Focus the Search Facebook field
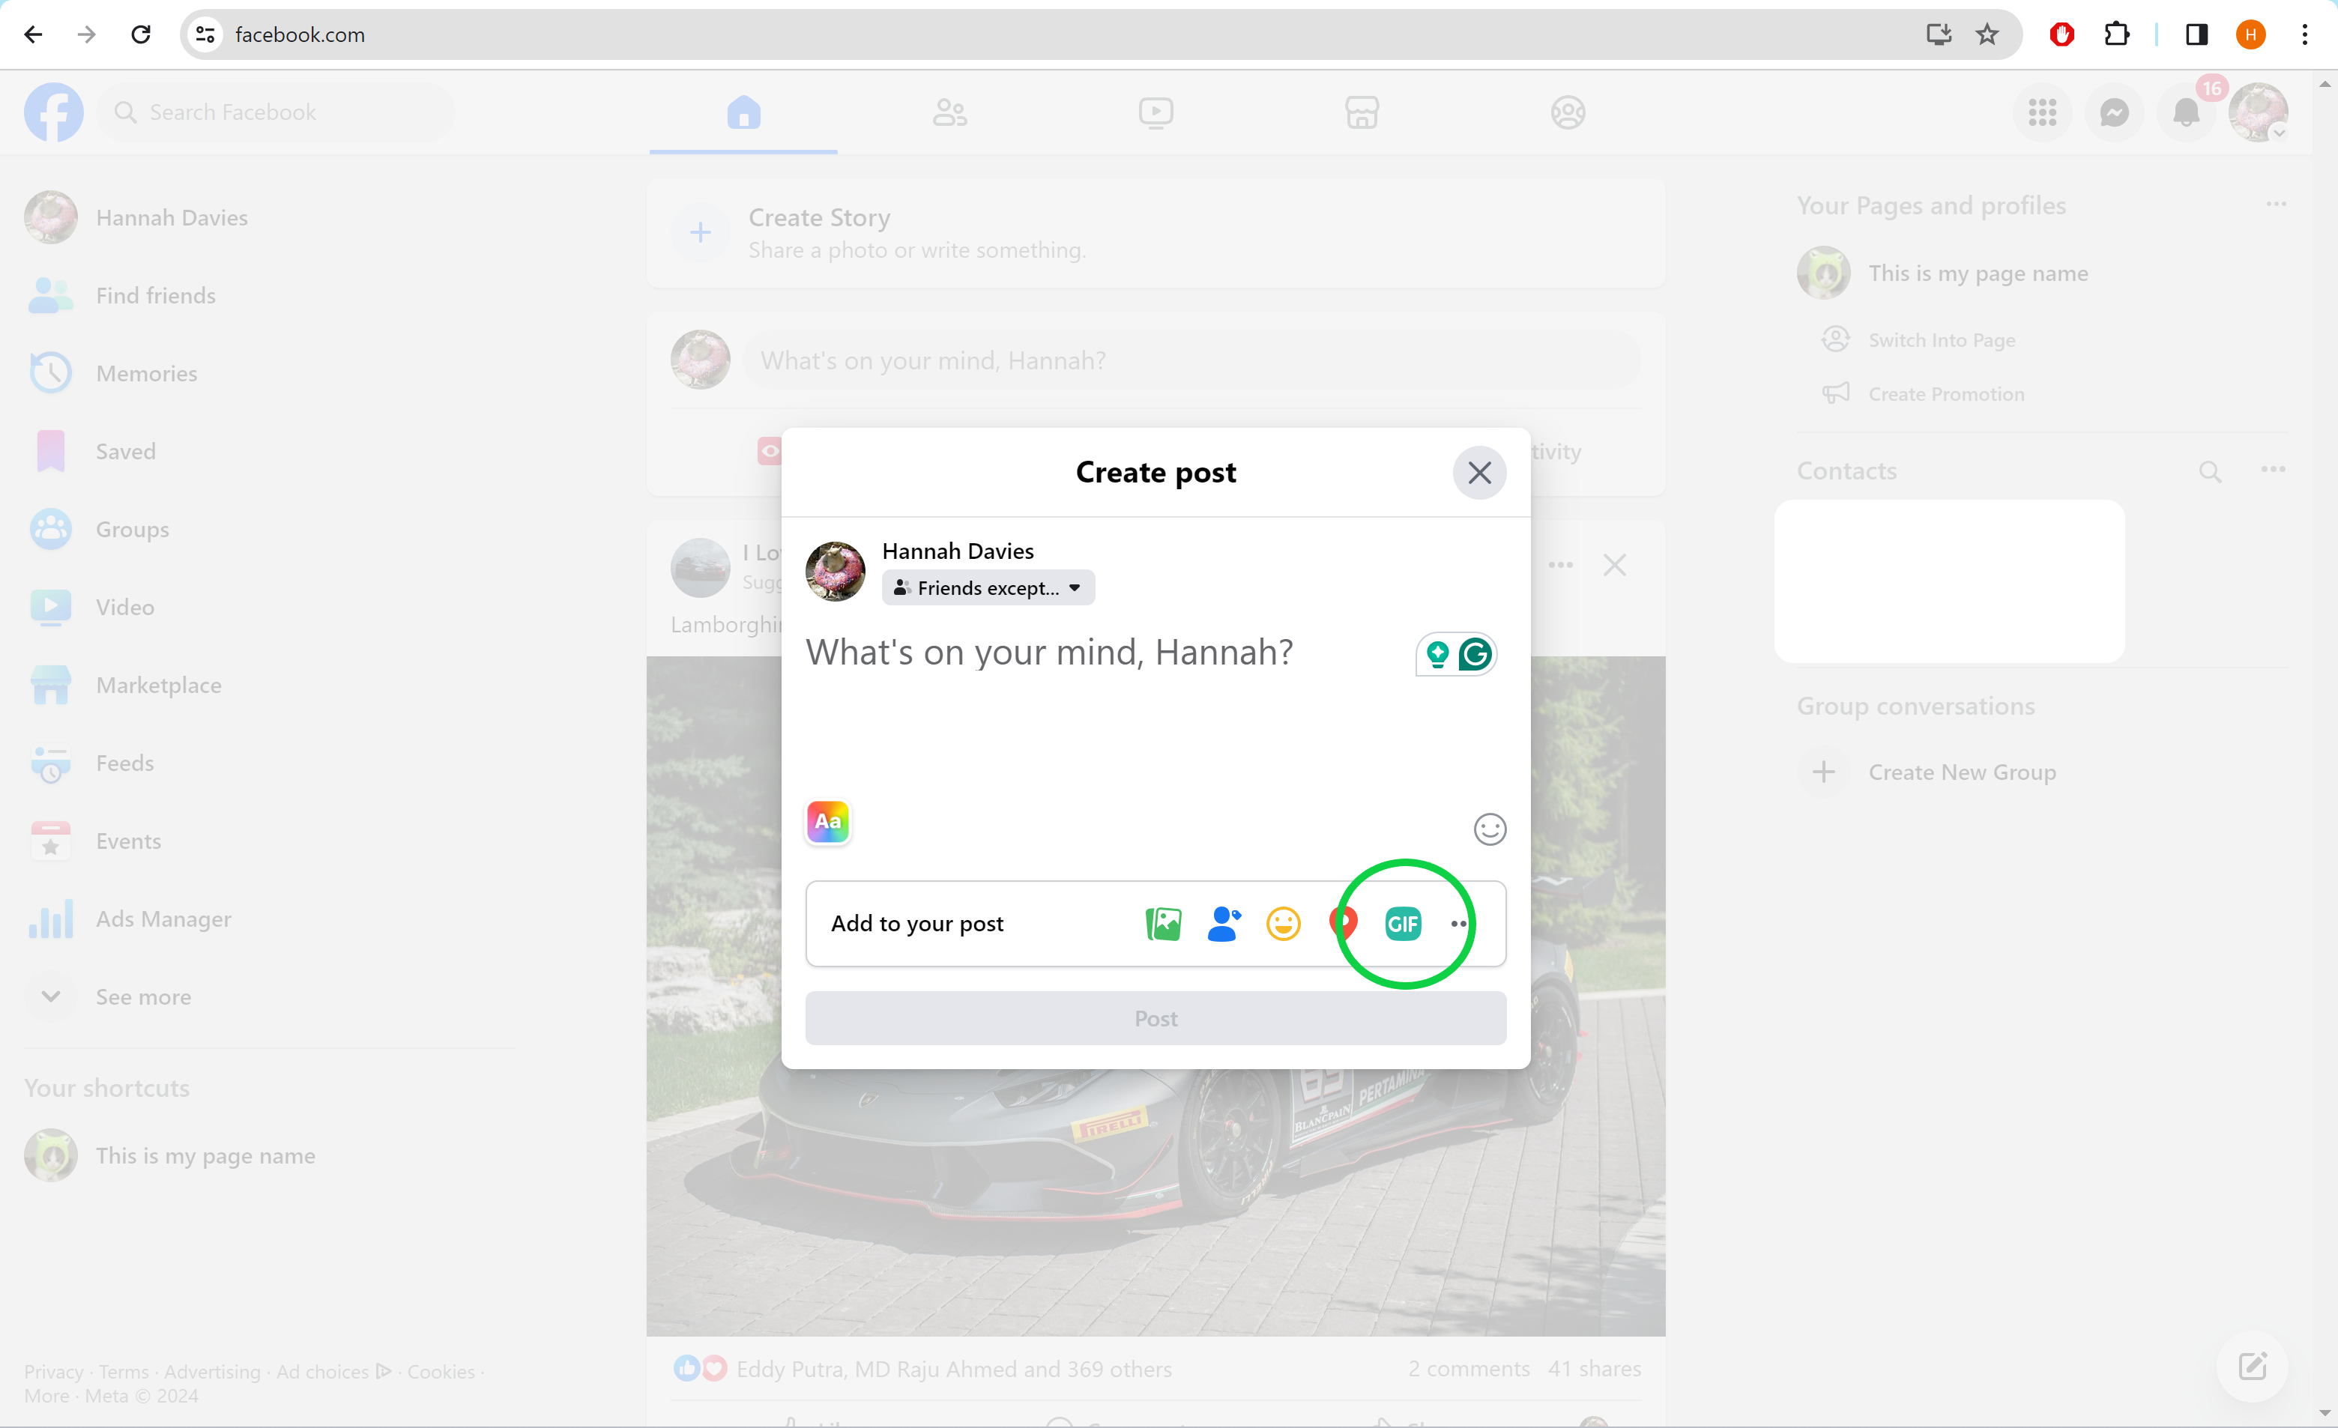 tap(275, 112)
